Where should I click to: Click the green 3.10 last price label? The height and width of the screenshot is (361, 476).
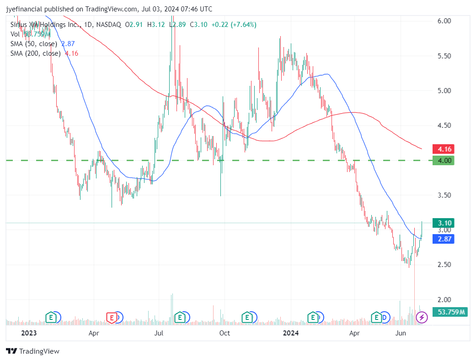(444, 223)
